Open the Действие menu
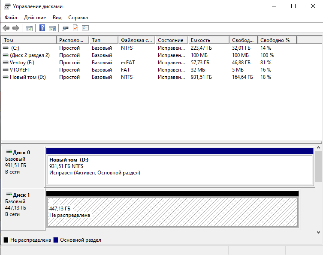This screenshot has height=255, width=323. (35, 18)
